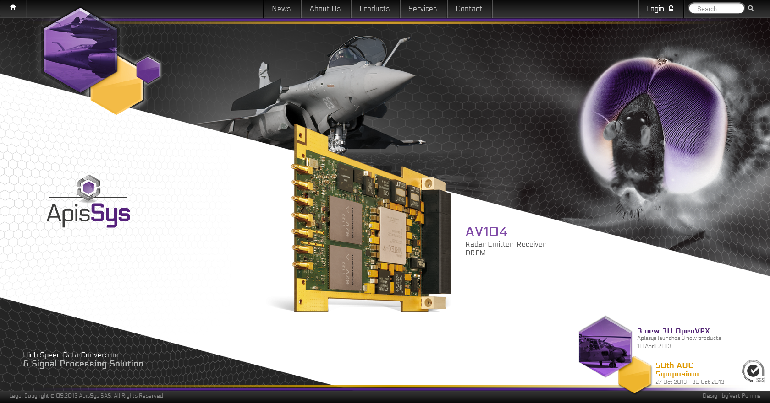Open the Products menu
Image resolution: width=770 pixels, height=403 pixels.
point(374,9)
